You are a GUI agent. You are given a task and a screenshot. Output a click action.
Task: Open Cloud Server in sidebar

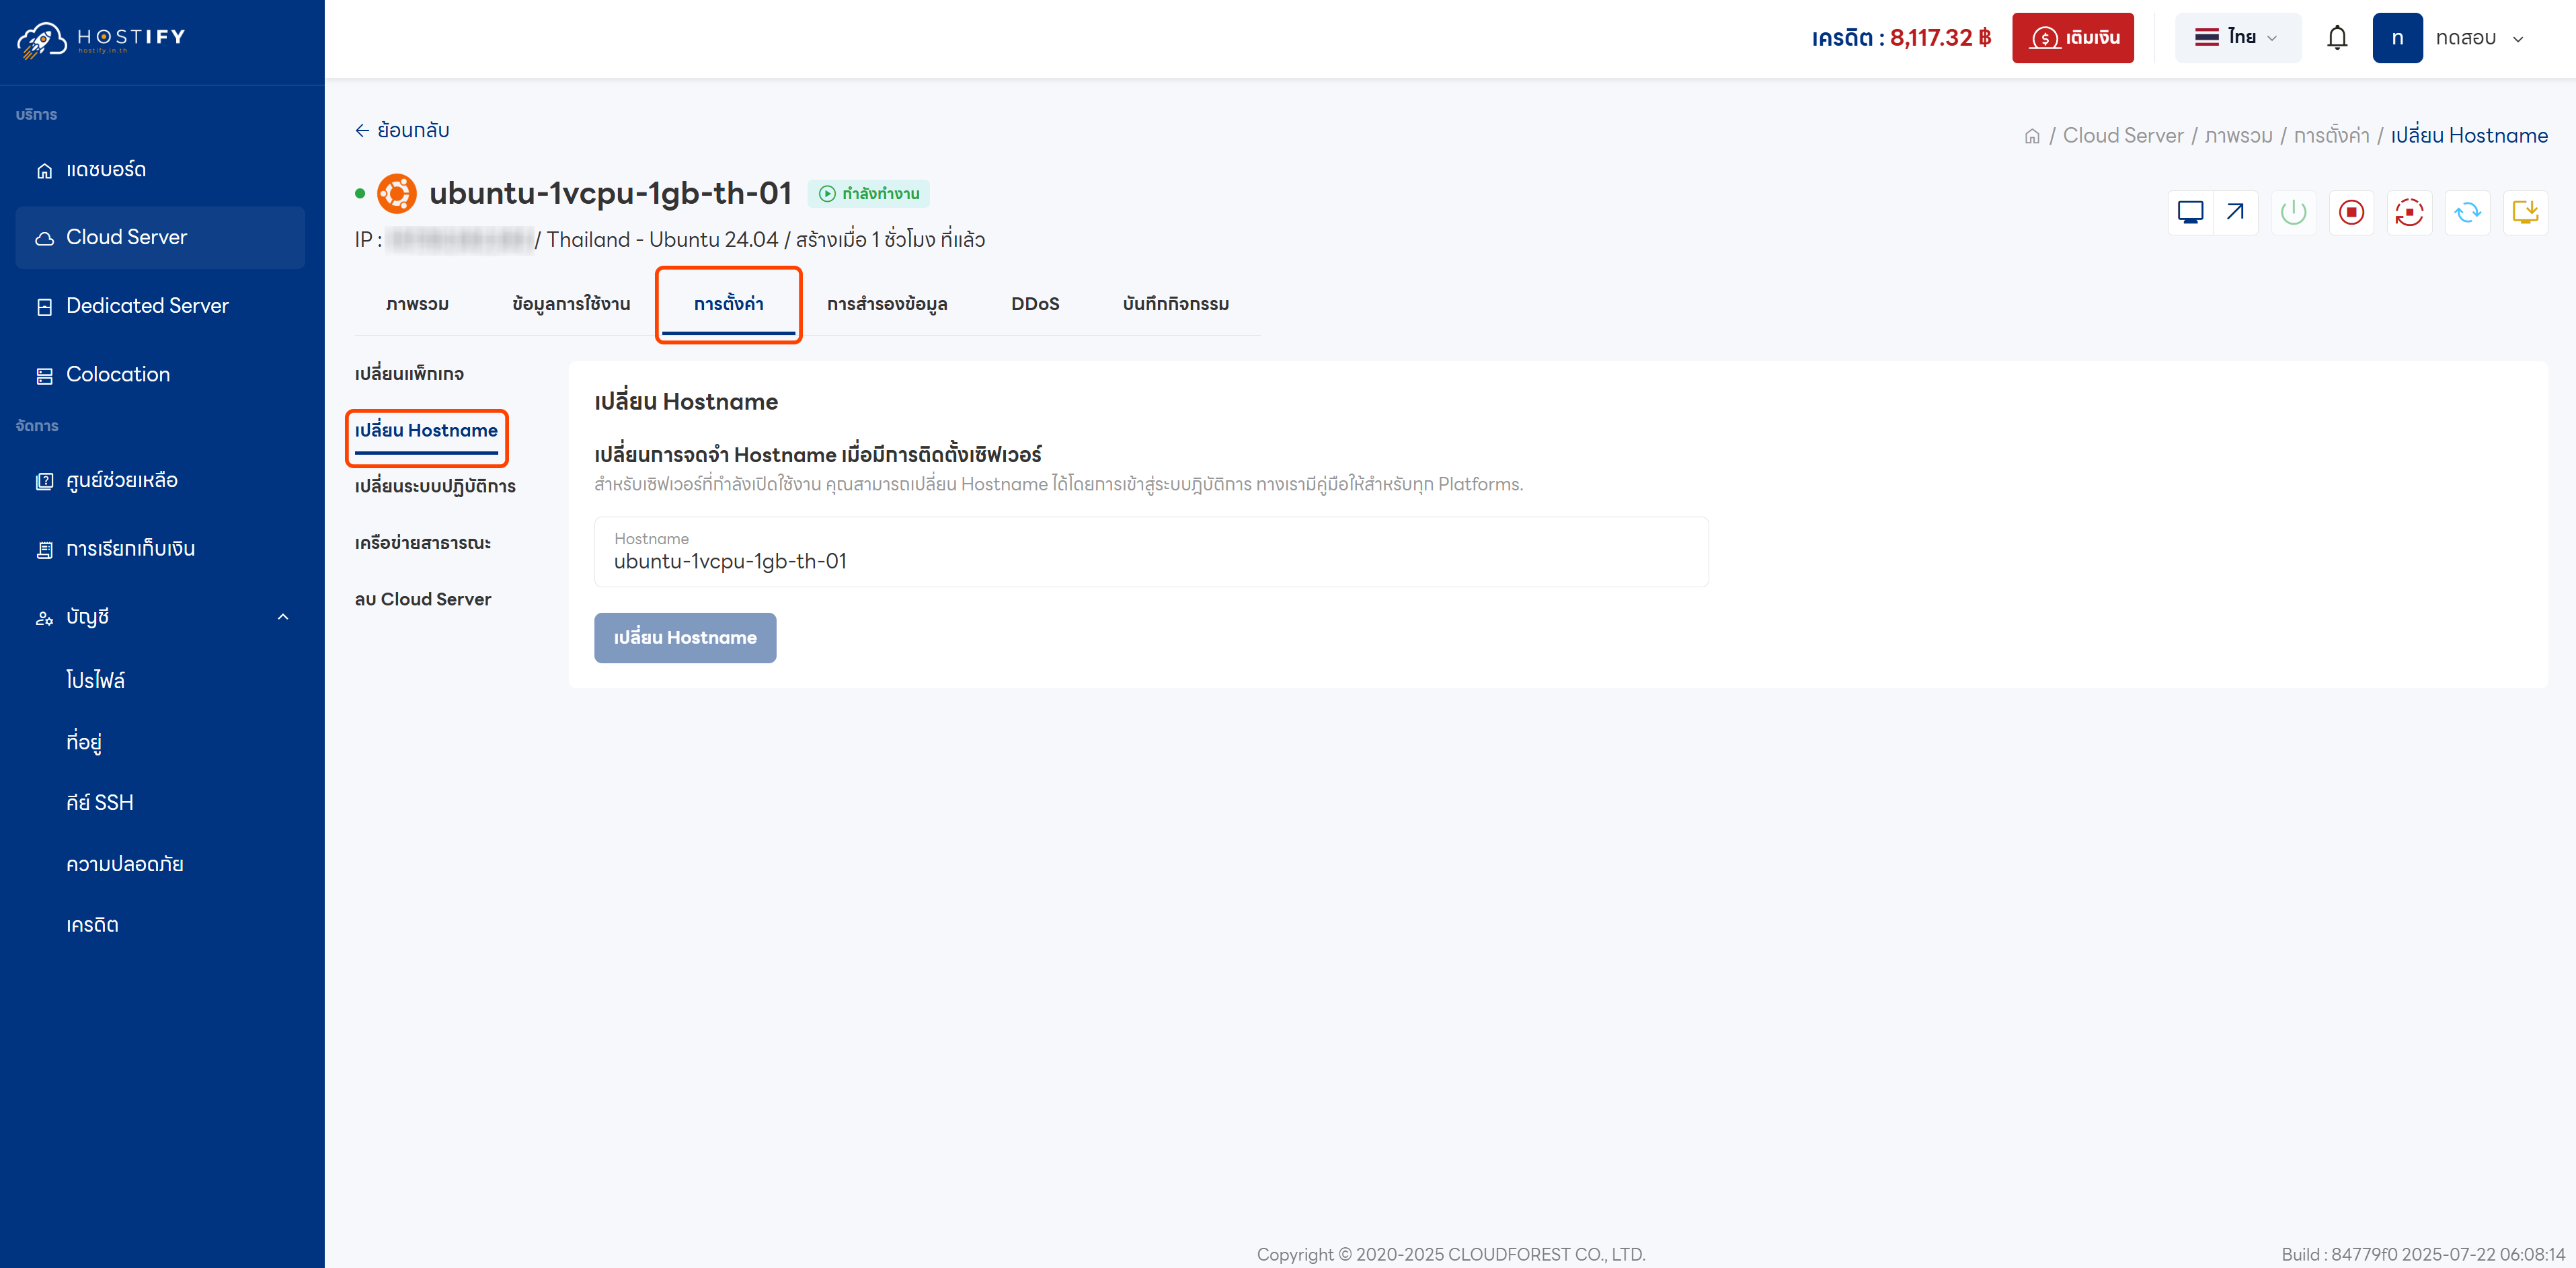tap(160, 237)
